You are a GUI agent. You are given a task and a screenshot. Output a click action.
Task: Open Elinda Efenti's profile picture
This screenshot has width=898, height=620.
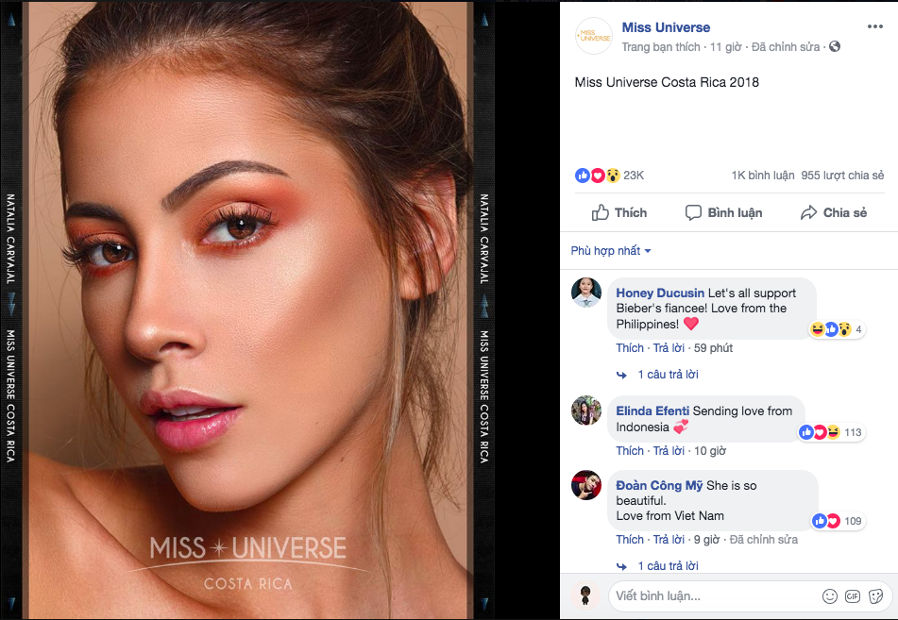tap(587, 411)
